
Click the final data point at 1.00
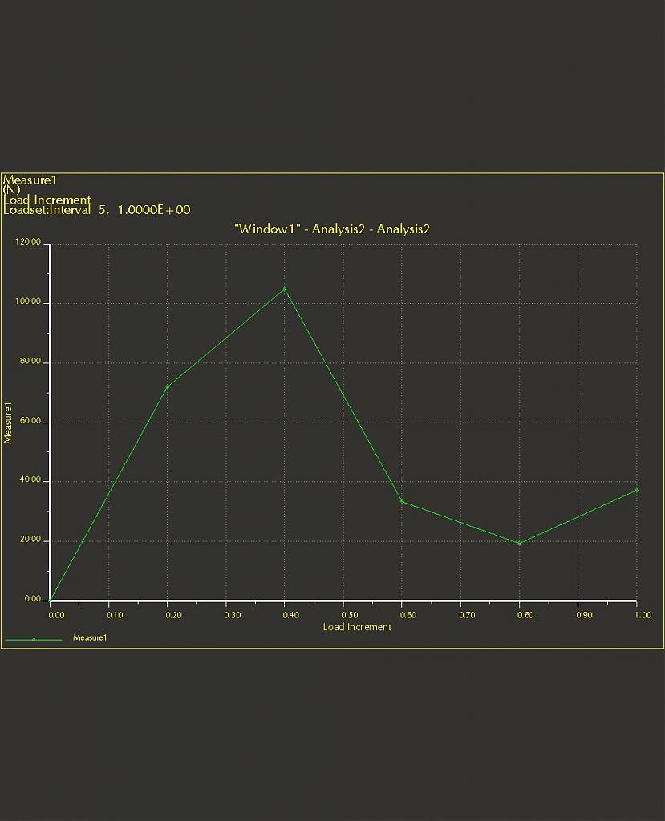coord(636,490)
